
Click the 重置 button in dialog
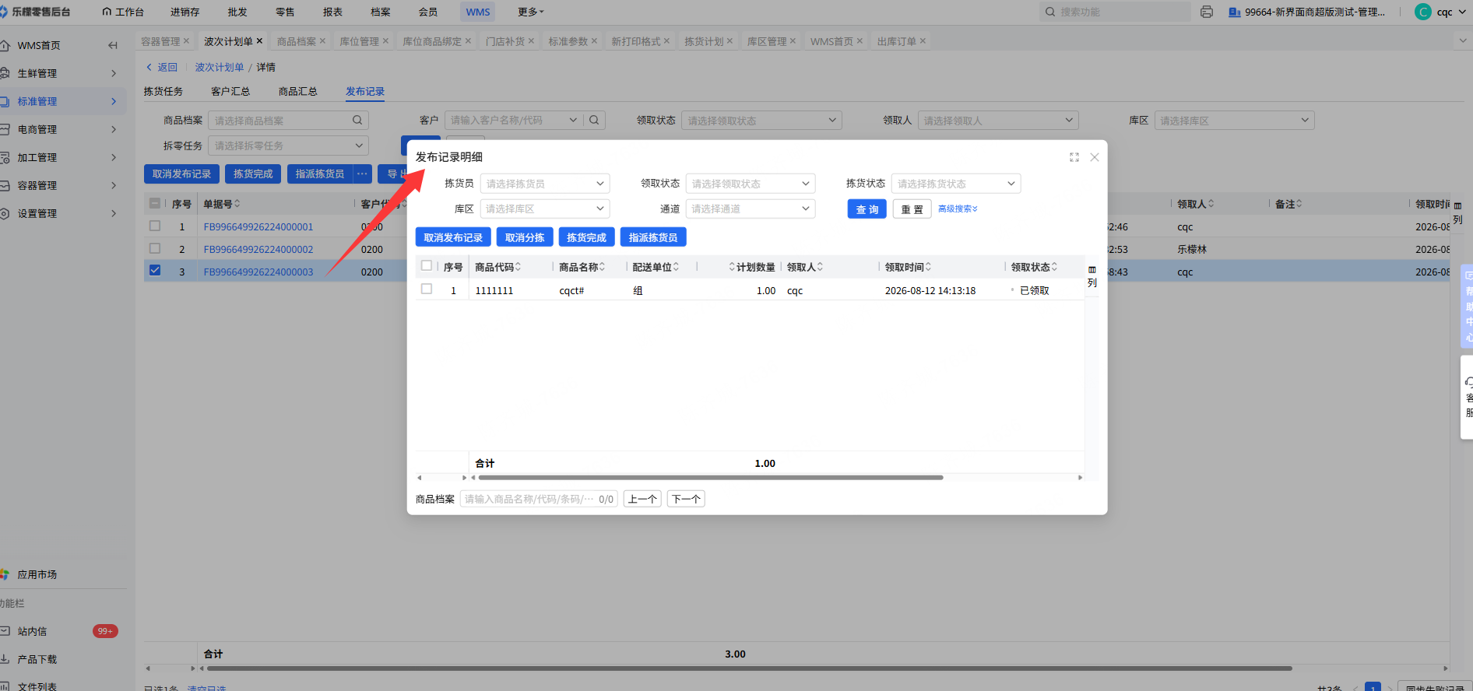pyautogui.click(x=912, y=209)
